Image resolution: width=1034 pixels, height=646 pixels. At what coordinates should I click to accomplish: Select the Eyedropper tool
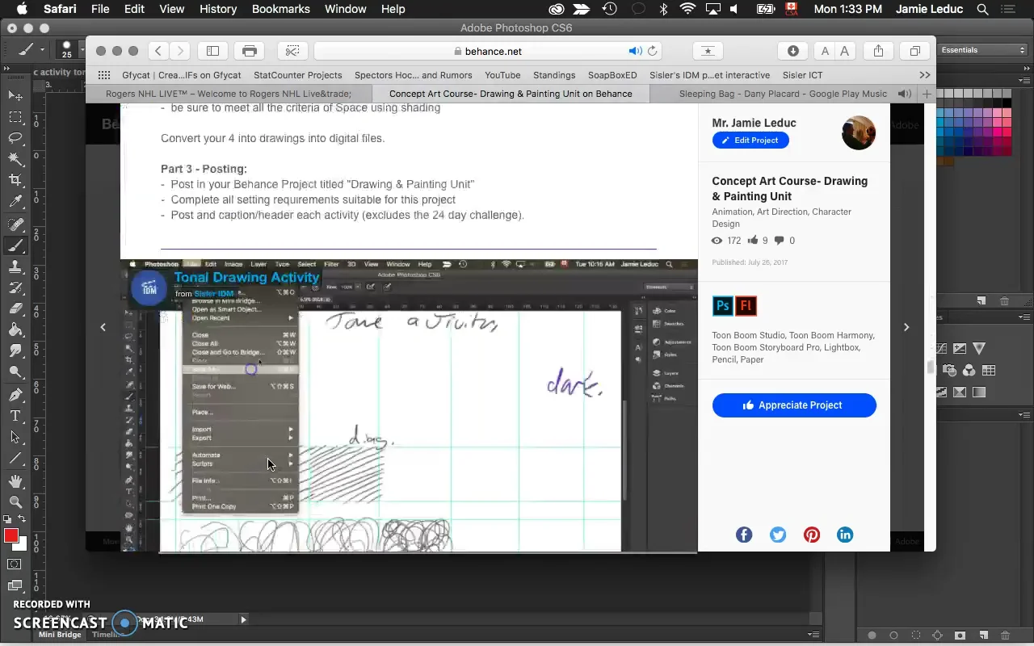[x=15, y=202]
